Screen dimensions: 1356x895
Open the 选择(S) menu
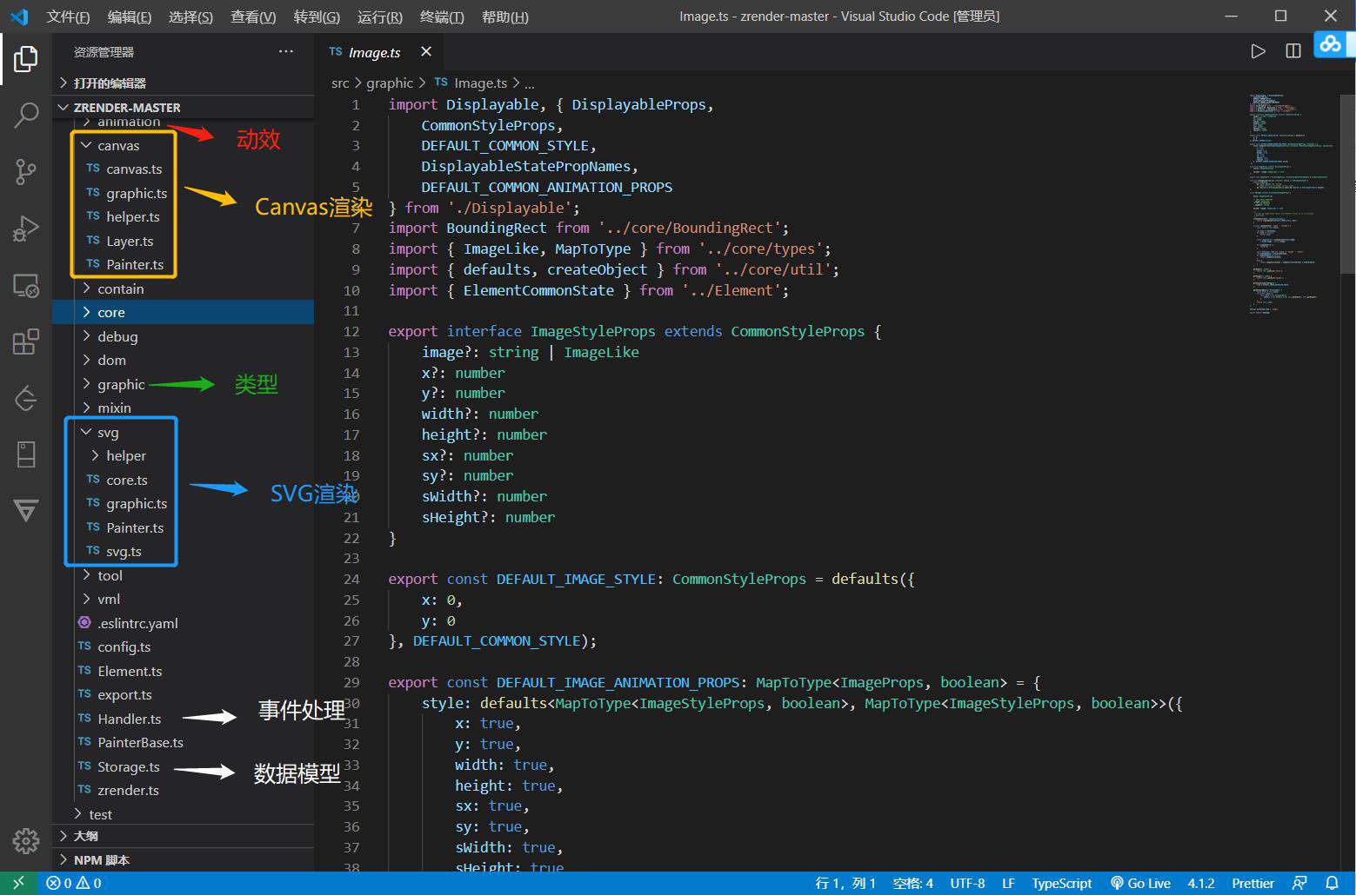190,17
